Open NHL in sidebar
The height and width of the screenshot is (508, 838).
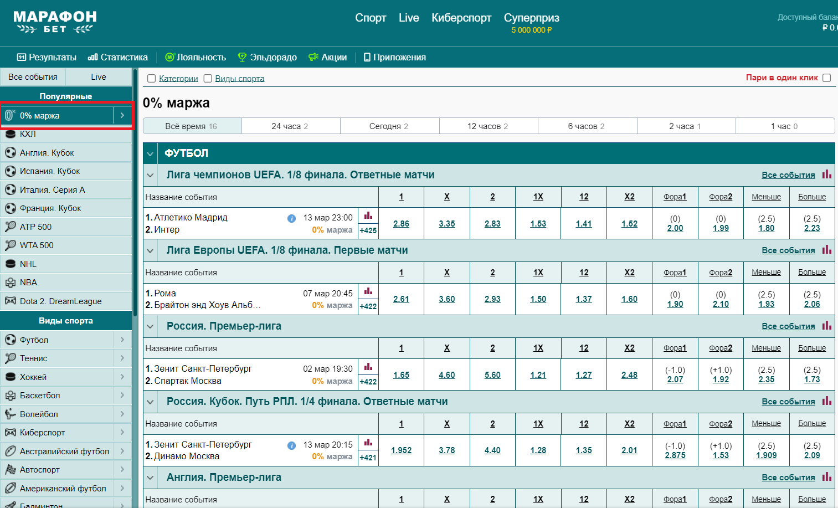[x=66, y=264]
